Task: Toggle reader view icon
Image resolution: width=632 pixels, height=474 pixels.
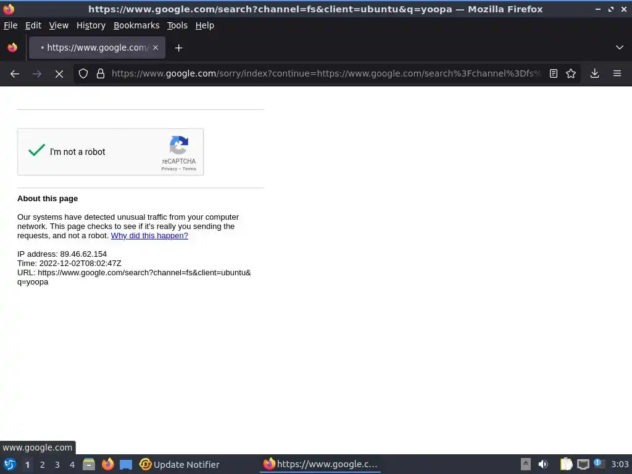Action: pos(554,73)
